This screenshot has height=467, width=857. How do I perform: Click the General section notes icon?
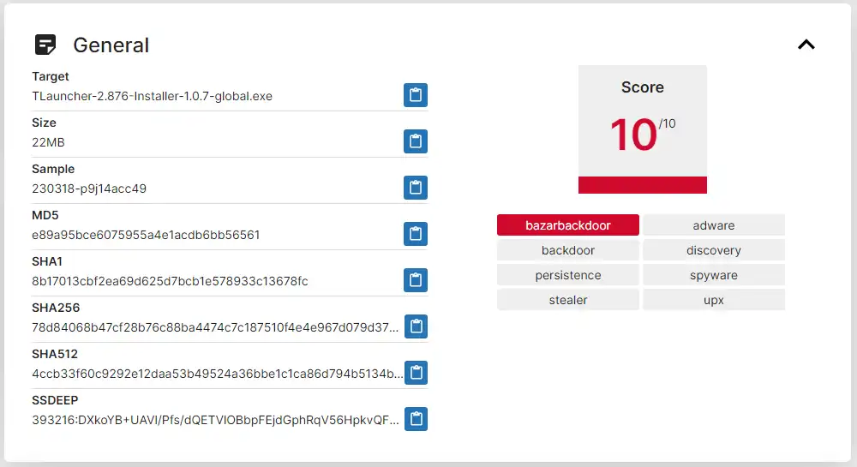click(x=45, y=45)
